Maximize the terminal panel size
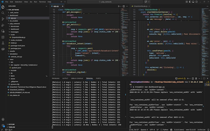The width and height of the screenshot is (210, 131). tap(204, 78)
